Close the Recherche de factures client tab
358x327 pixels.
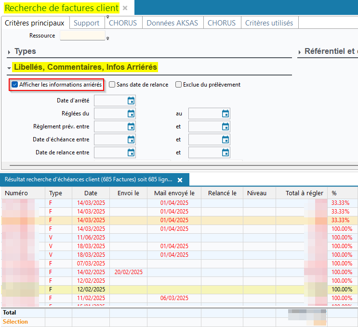(125, 8)
